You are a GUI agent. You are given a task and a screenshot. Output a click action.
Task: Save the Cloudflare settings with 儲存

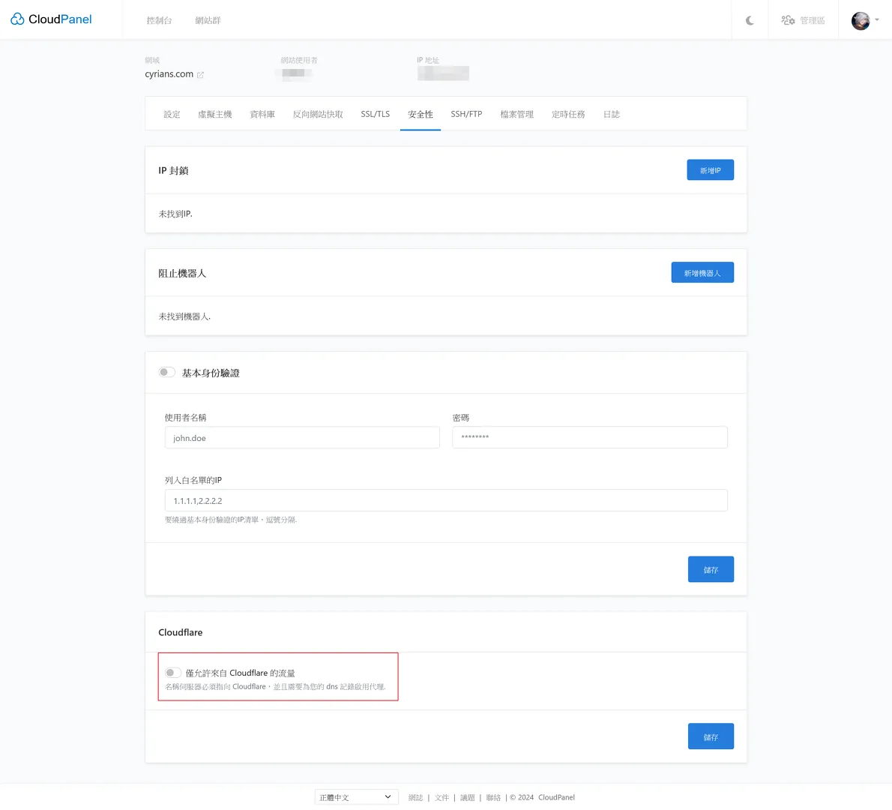point(710,736)
